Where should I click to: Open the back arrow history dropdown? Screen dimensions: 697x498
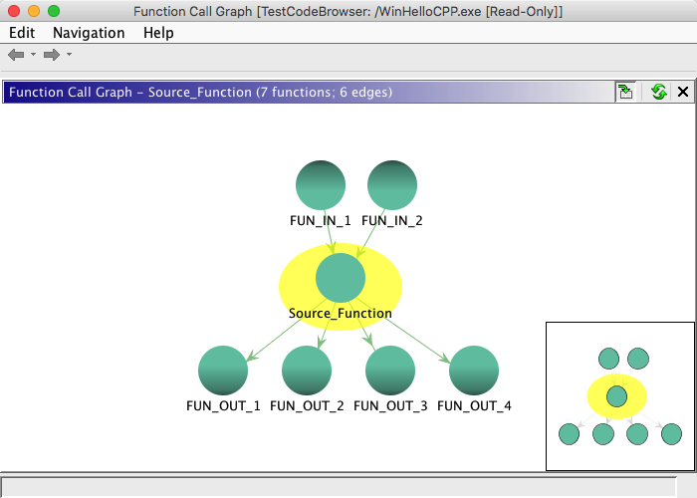33,54
